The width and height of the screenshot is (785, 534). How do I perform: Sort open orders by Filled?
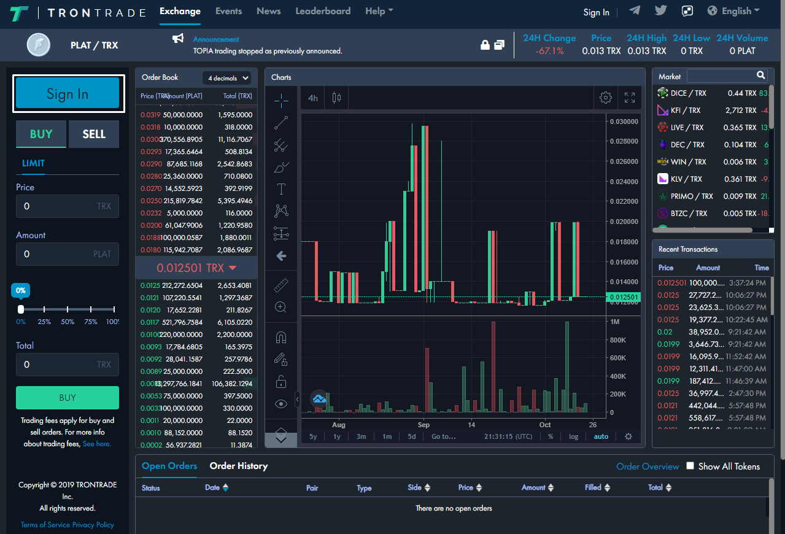click(598, 487)
